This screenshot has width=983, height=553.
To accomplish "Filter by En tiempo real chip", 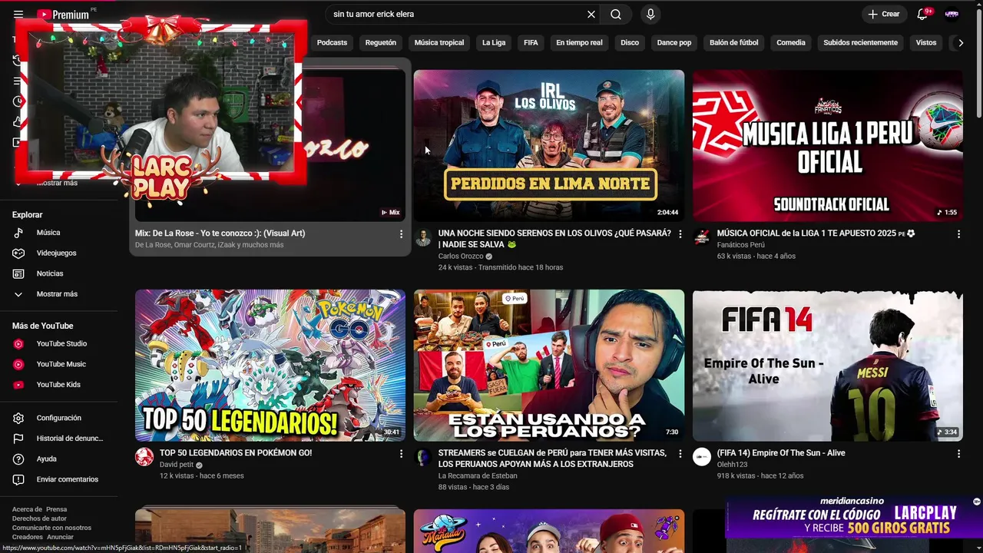I will click(x=579, y=42).
